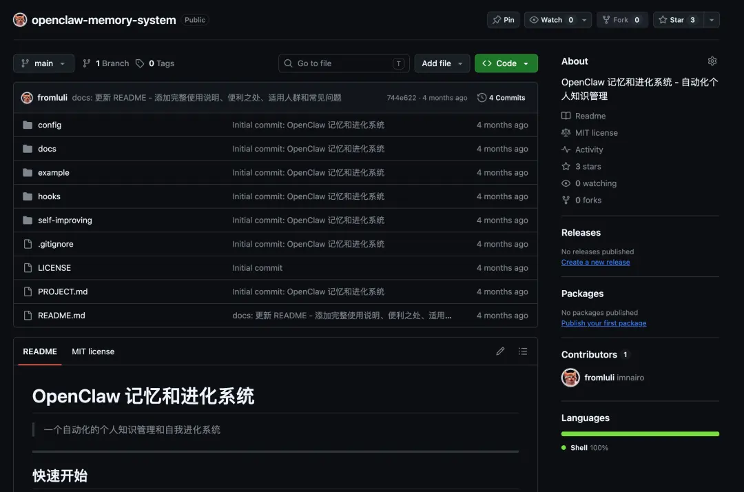The image size is (744, 492).
Task: Open the config folder
Action: click(x=50, y=125)
